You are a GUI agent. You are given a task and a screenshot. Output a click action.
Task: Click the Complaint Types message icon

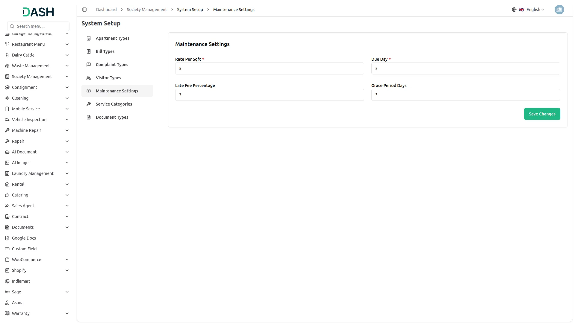pyautogui.click(x=89, y=65)
